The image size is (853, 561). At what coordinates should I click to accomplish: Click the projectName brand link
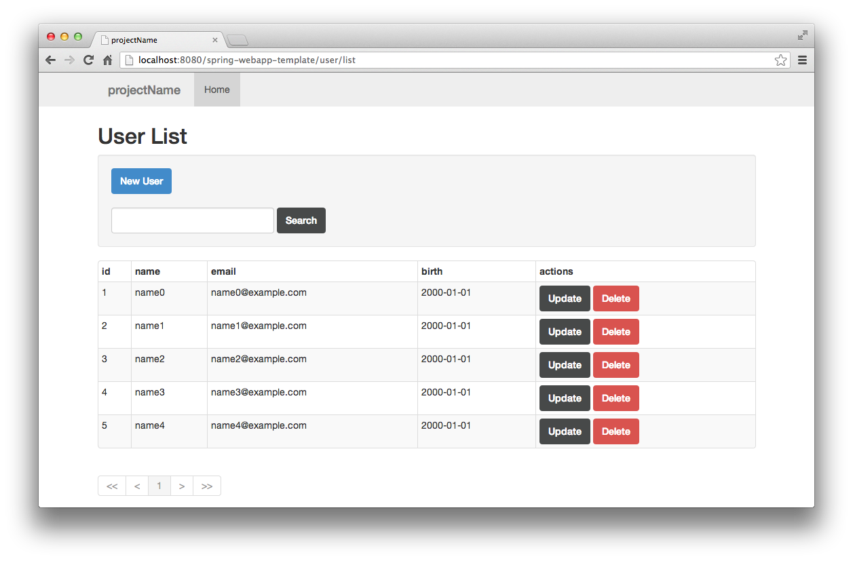[x=144, y=90]
